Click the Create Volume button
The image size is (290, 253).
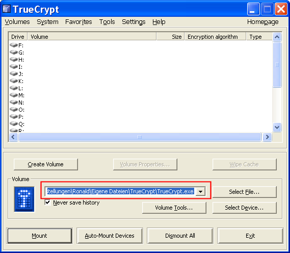coord(46,164)
